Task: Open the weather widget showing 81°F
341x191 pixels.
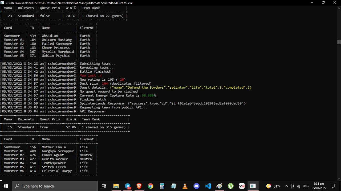Action: pyautogui.click(x=273, y=186)
